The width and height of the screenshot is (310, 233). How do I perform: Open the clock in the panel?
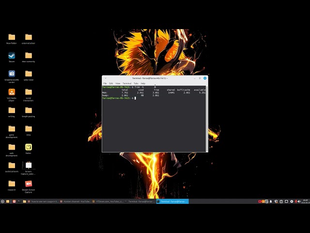point(306,201)
